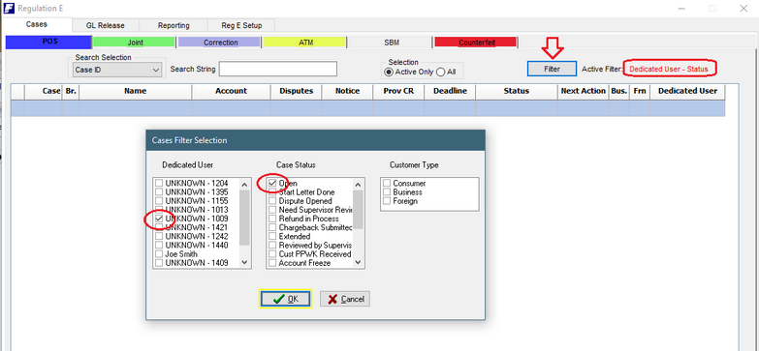The height and width of the screenshot is (351, 759).
Task: Sort by the Case column header
Action: [44, 91]
